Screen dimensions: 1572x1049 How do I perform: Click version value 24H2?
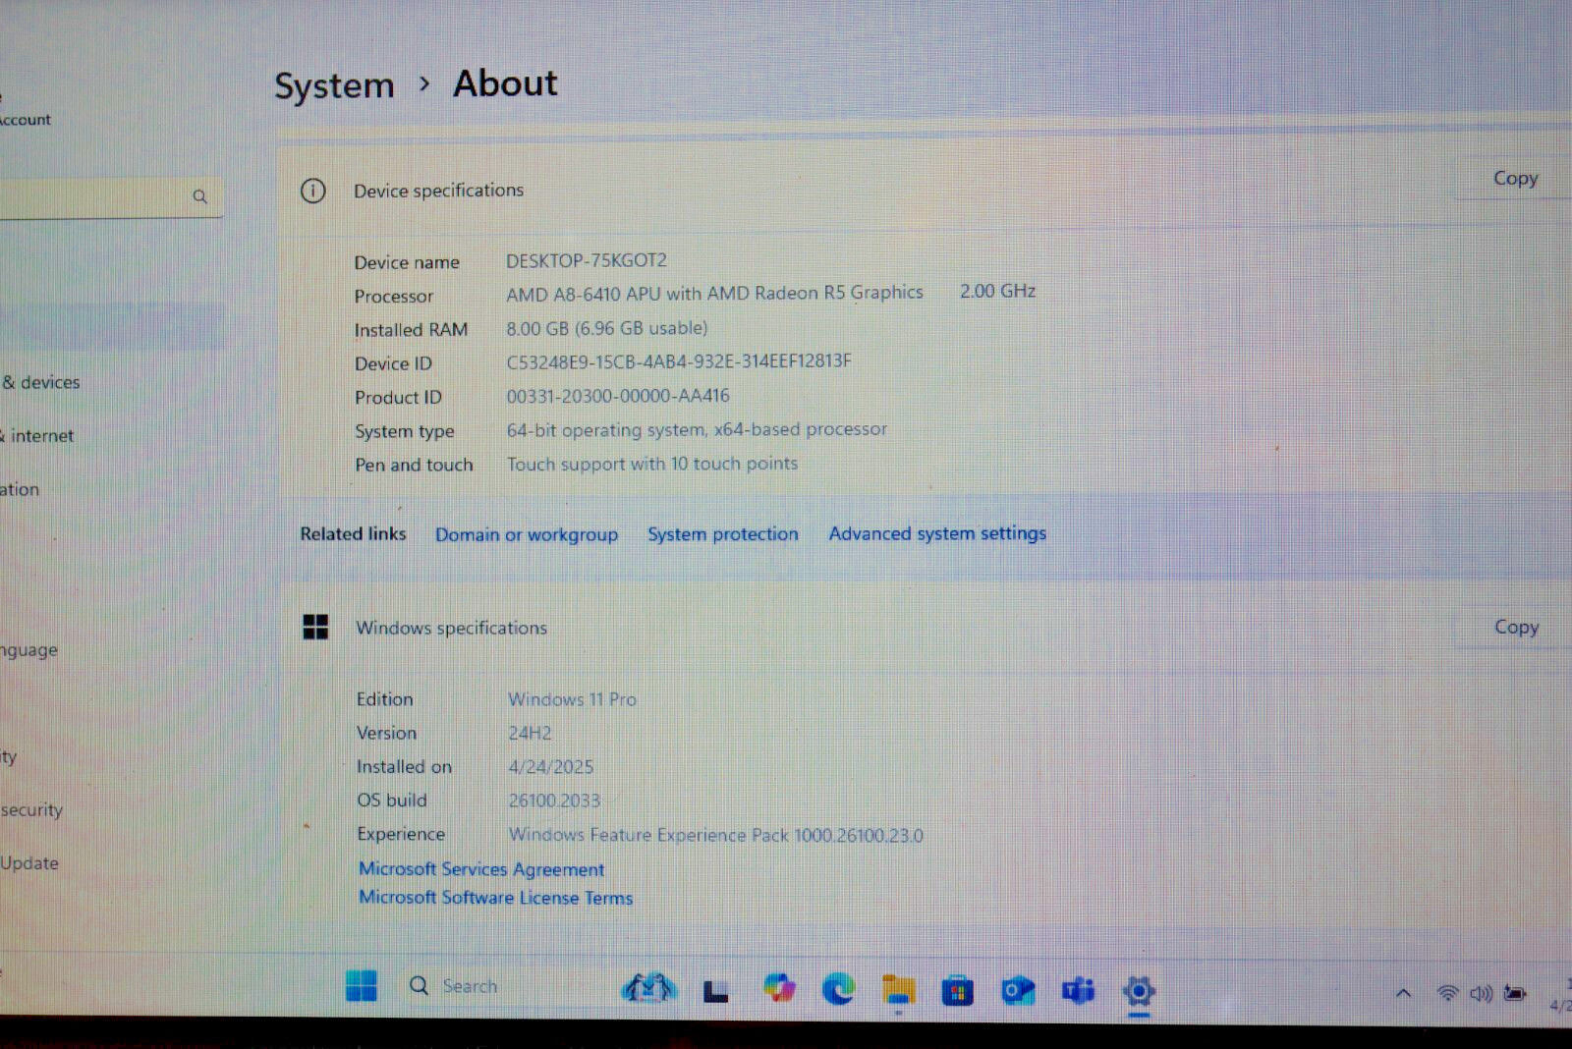[x=530, y=733]
